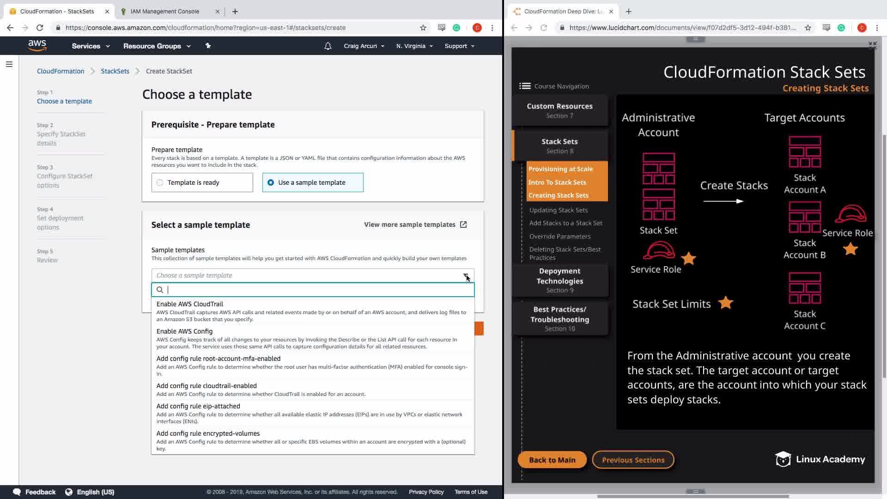Click the Course Navigation list icon
887x499 pixels.
(525, 86)
